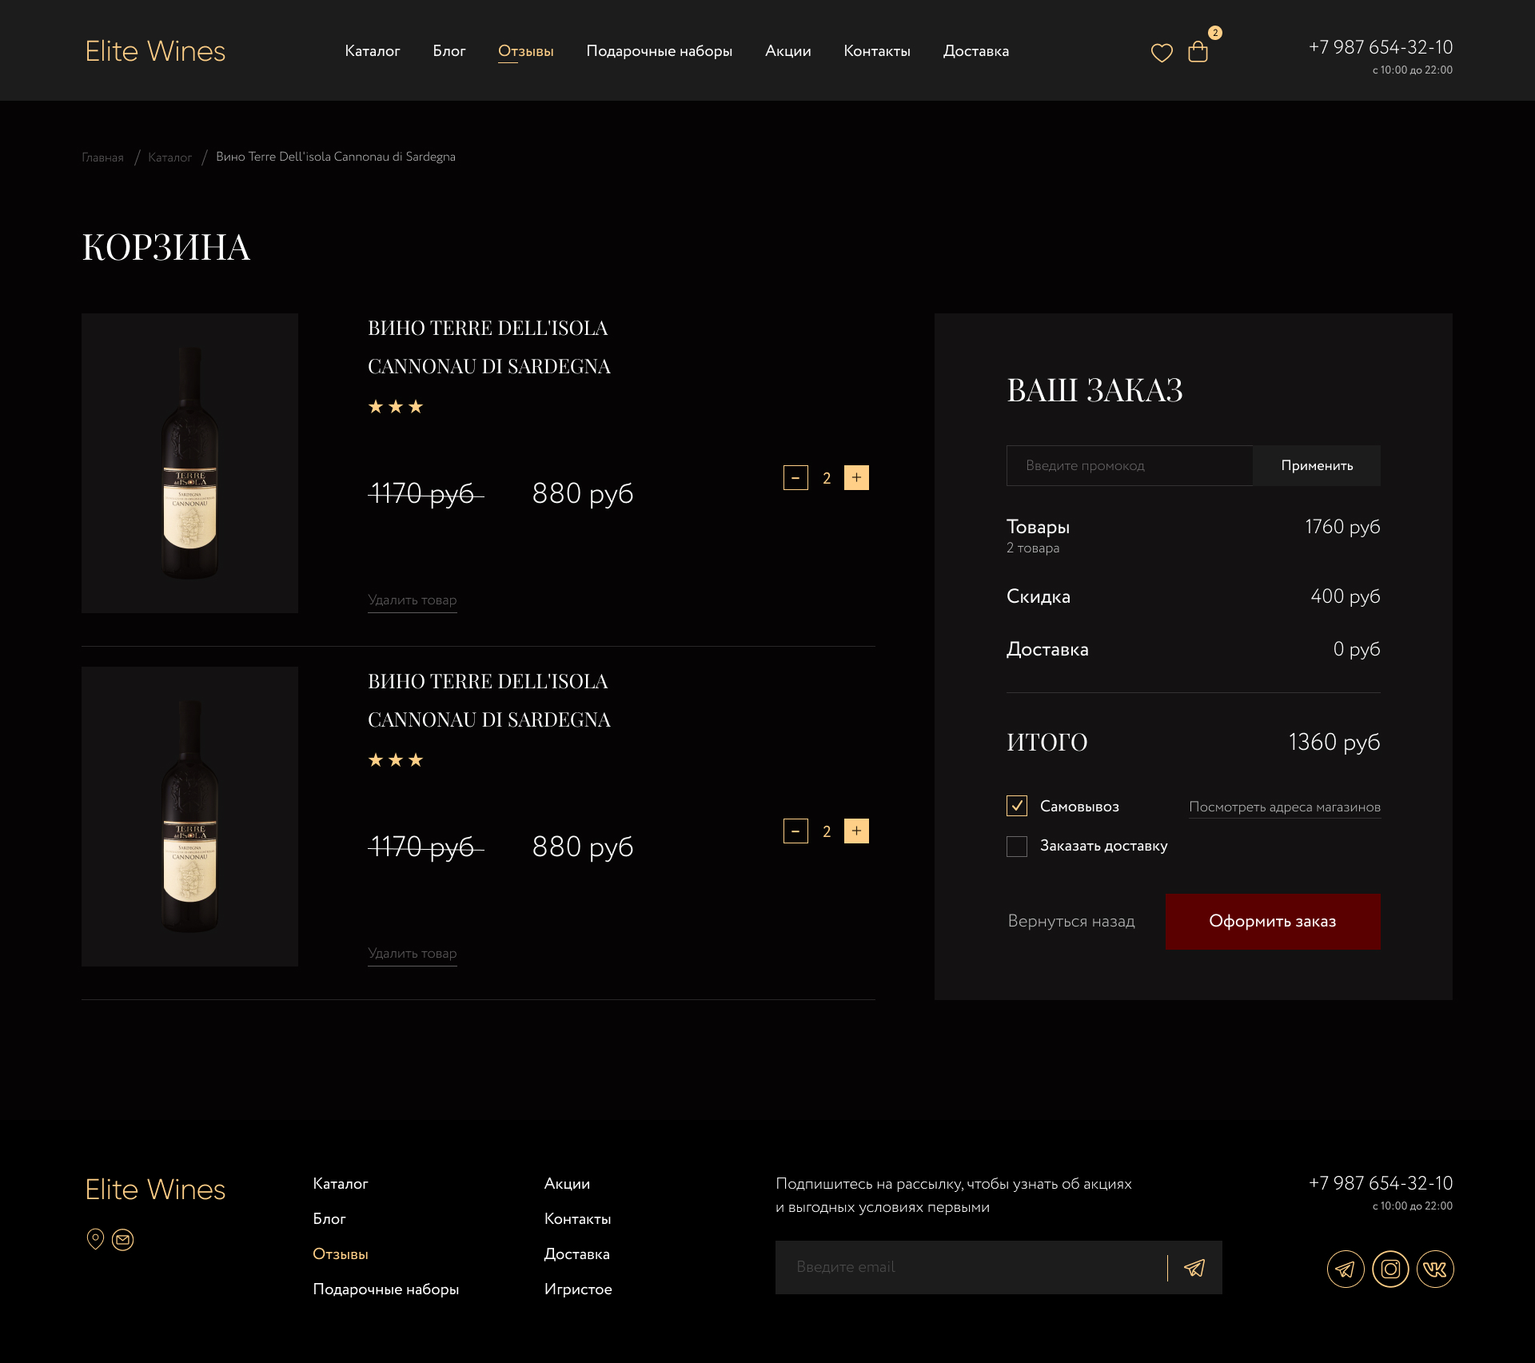This screenshot has height=1363, width=1535.
Task: Open Отзывы in footer links
Action: click(x=341, y=1254)
